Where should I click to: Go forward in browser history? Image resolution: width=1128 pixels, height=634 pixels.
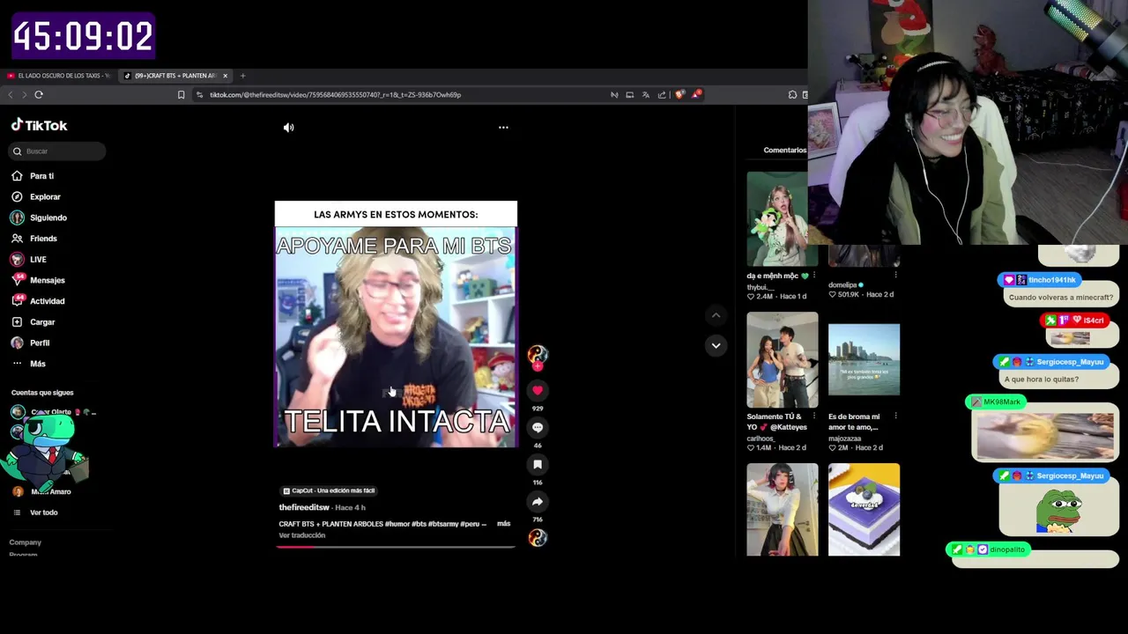tap(24, 94)
